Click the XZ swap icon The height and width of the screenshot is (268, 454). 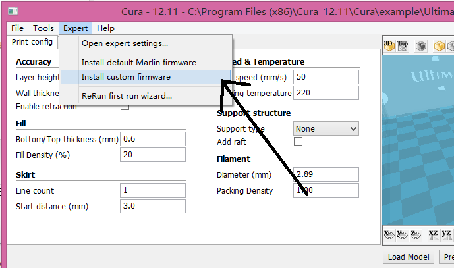[433, 234]
